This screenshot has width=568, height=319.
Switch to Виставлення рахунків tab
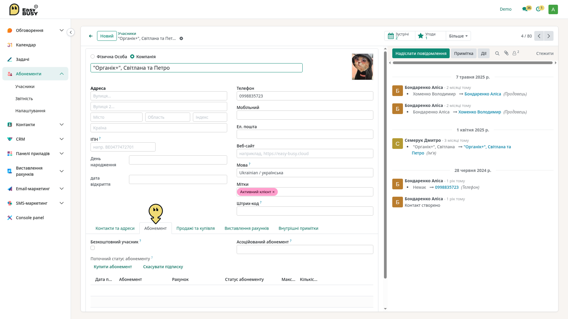click(x=247, y=228)
